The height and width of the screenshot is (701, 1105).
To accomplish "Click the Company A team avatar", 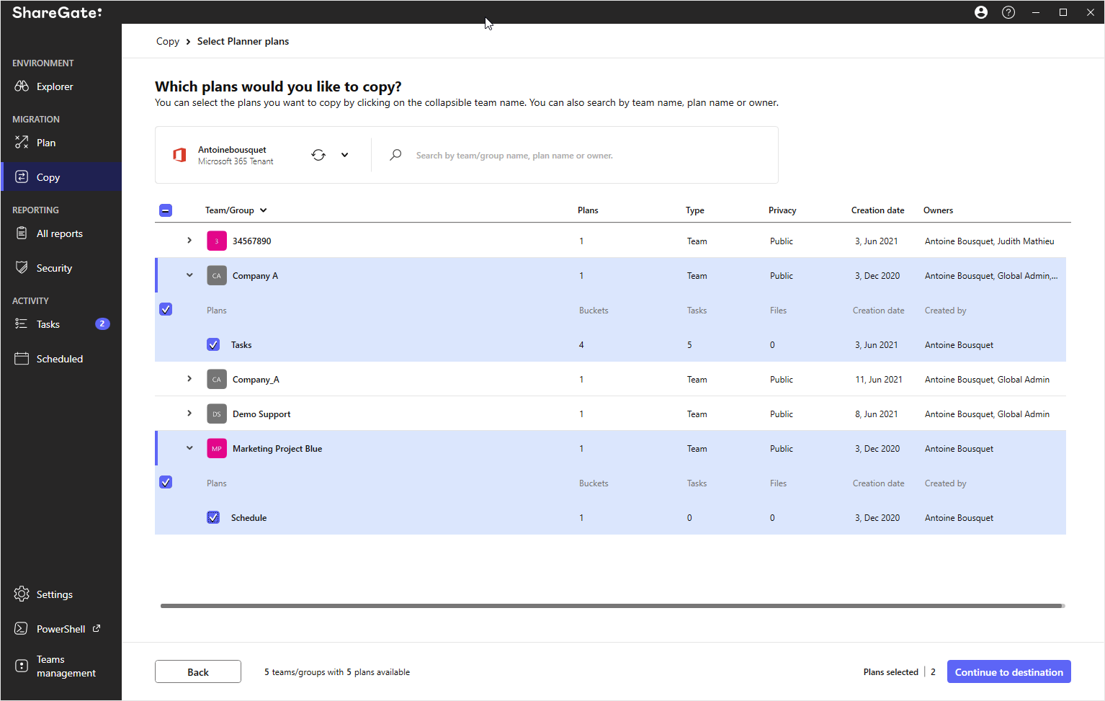I will coord(217,275).
